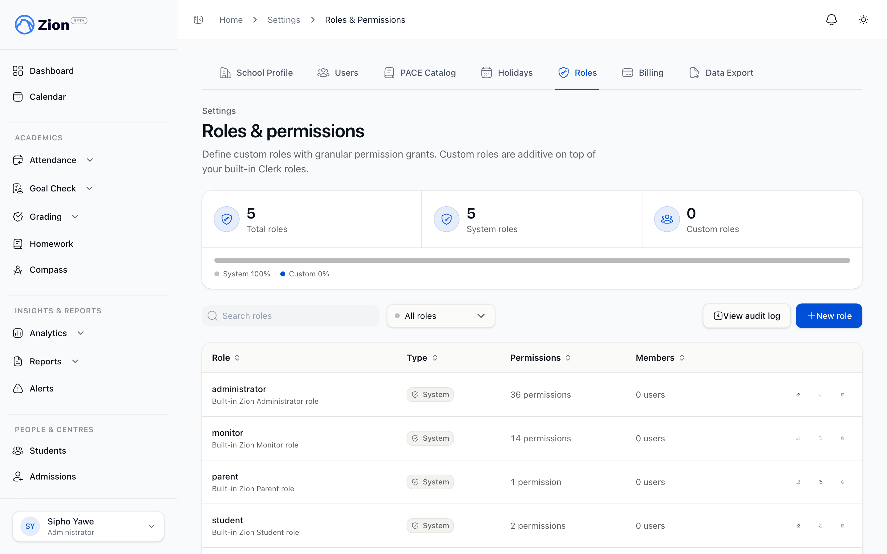This screenshot has height=554, width=887.
Task: Switch to the PACE Catalog tab
Action: click(420, 73)
